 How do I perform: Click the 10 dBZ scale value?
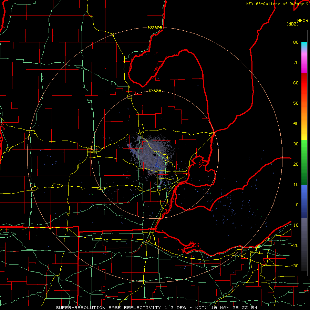pyautogui.click(x=296, y=185)
